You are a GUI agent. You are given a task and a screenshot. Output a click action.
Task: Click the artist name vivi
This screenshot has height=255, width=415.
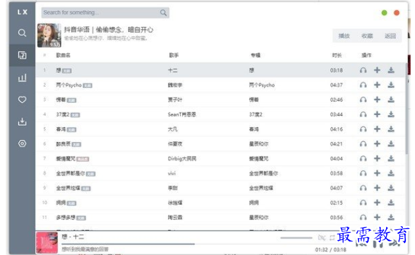172,173
